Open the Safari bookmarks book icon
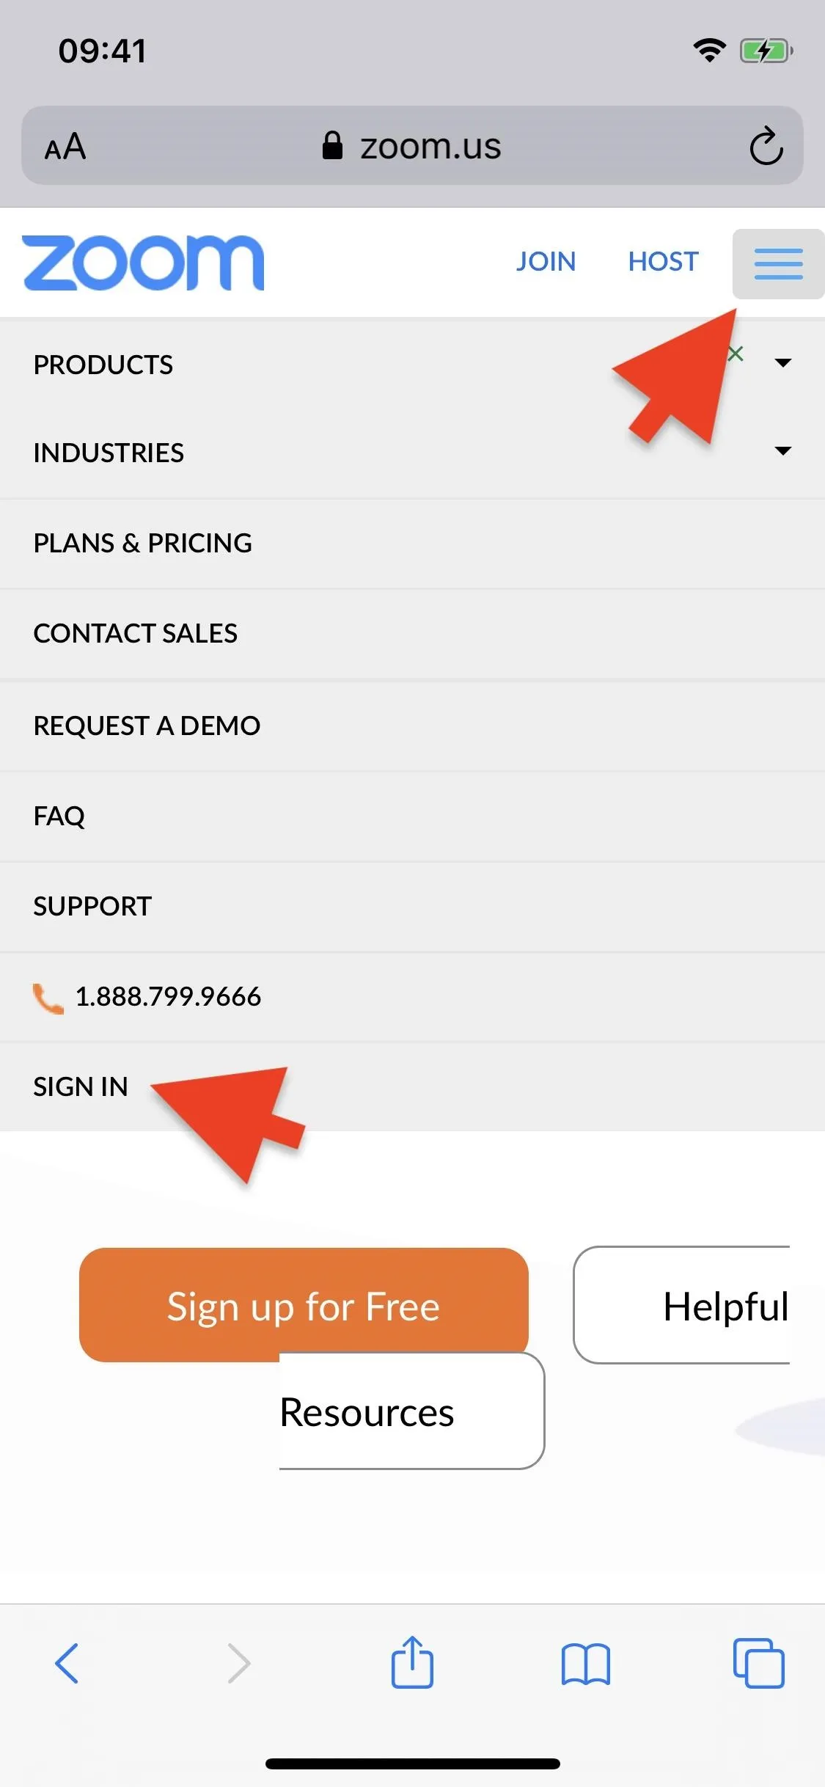 click(585, 1664)
